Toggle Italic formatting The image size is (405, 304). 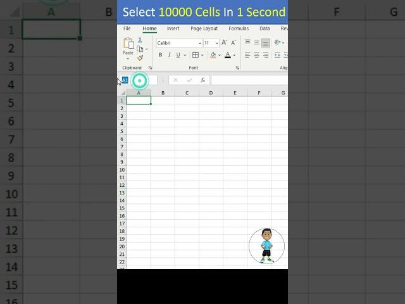169,55
